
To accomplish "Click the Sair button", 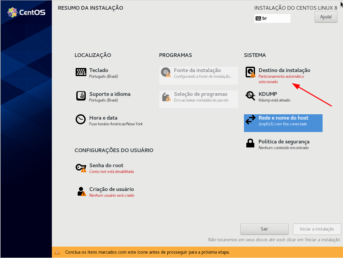I will point(264,229).
